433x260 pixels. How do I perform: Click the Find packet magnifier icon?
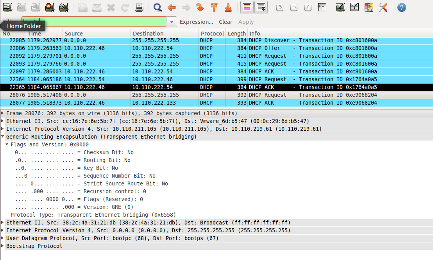pos(157,7)
